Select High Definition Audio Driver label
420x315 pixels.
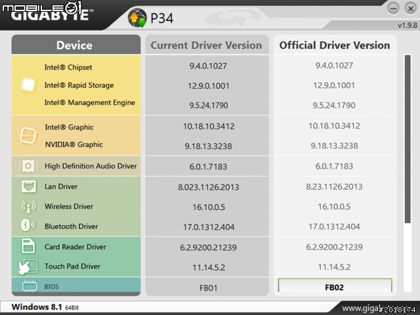point(91,166)
